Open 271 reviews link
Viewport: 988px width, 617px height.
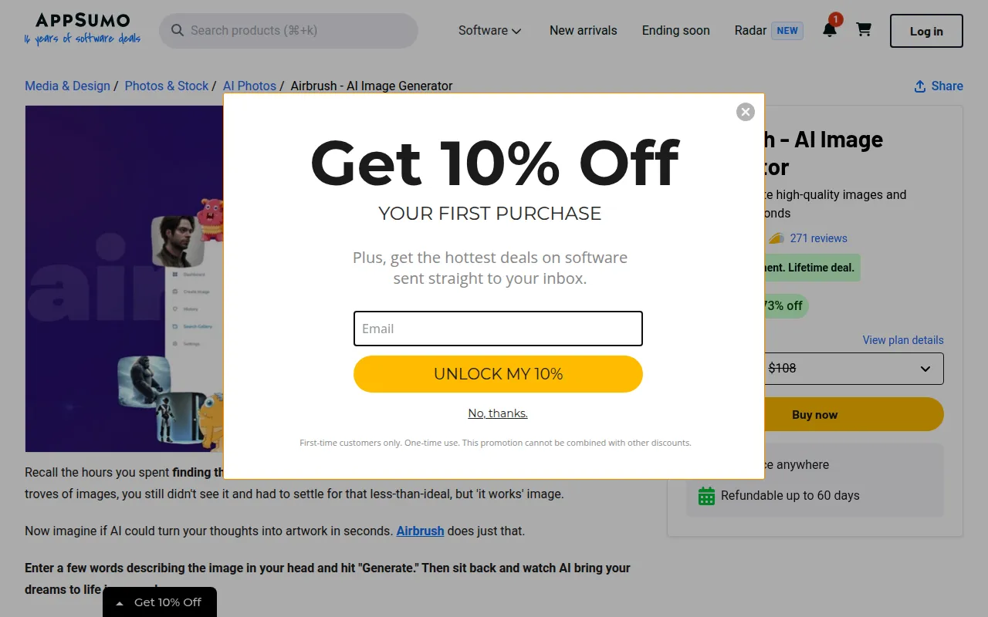pos(819,238)
